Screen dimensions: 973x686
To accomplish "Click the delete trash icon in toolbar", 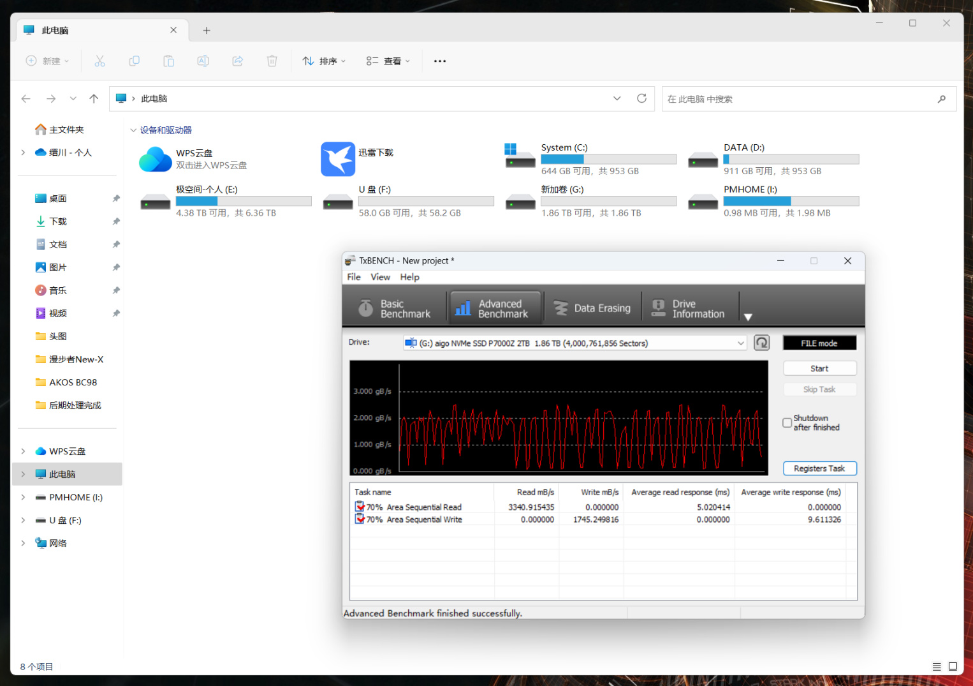I will tap(272, 61).
